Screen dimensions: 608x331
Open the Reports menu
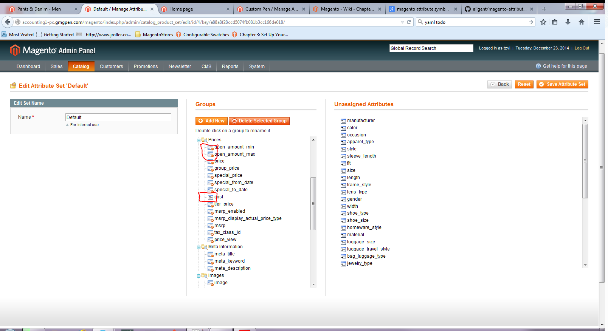coord(230,67)
